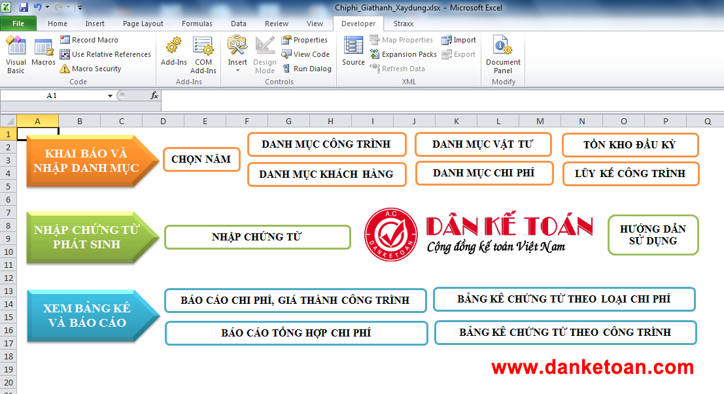Select column K header
The width and height of the screenshot is (724, 394).
coord(456,121)
